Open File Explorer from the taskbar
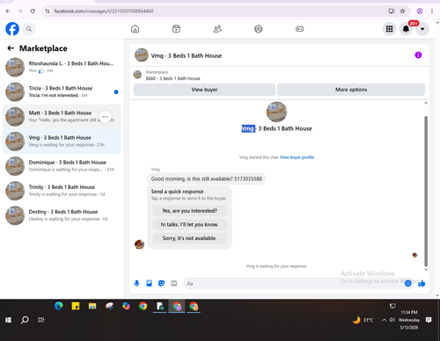The width and height of the screenshot is (440, 341). 92,306
